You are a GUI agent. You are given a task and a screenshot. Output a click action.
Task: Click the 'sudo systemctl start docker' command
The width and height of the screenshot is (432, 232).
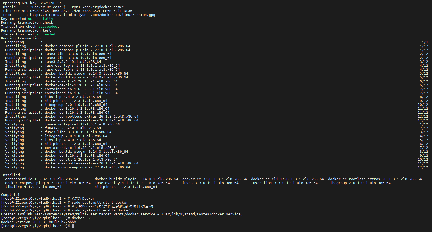point(100,203)
